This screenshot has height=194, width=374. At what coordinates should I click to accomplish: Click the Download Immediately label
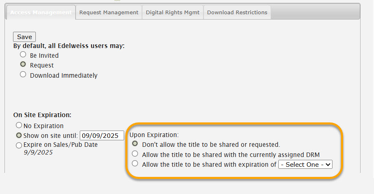[x=63, y=76]
